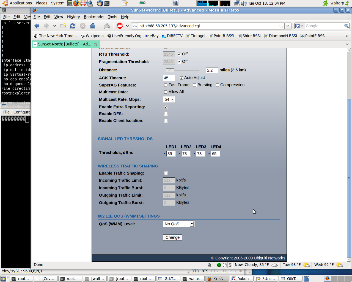Open the Multicast Rate dropdown
Viewport: 352px width, 282px height.
(x=169, y=99)
